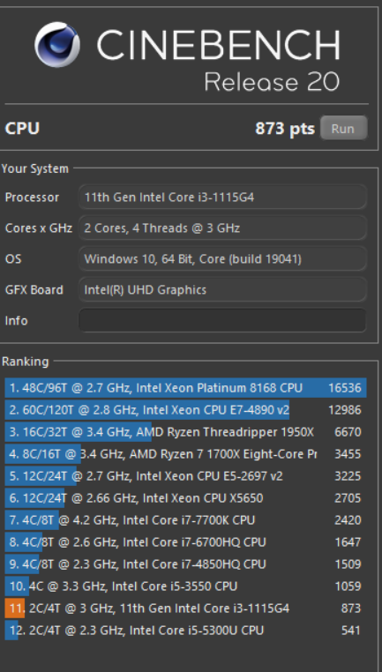Run the CPU benchmark
The width and height of the screenshot is (382, 672).
point(343,128)
